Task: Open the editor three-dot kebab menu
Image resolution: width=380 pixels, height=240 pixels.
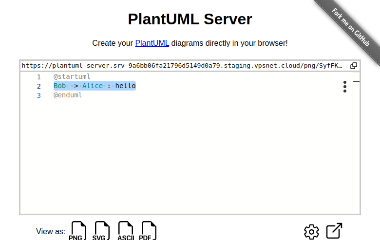Action: [345, 87]
